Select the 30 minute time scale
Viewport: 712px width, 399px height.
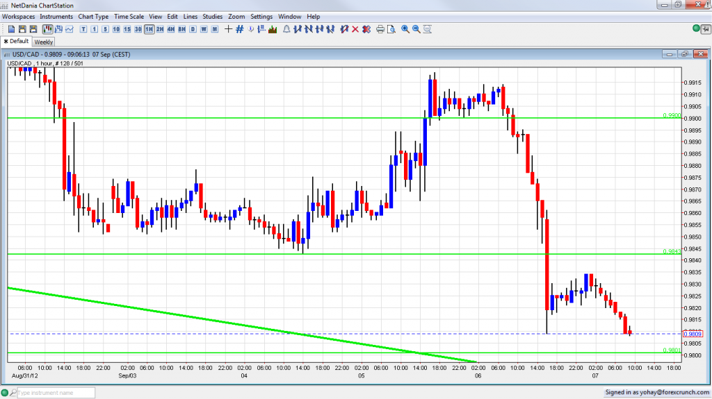point(138,29)
